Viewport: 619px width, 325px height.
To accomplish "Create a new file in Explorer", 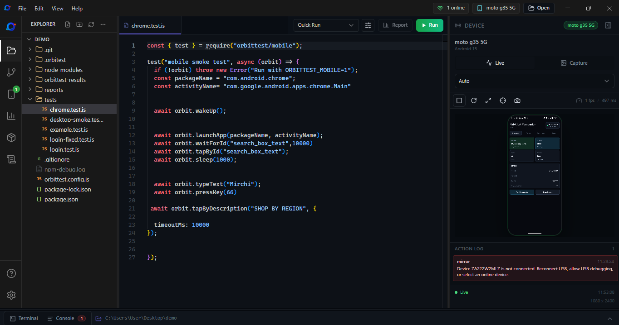I will pyautogui.click(x=68, y=24).
